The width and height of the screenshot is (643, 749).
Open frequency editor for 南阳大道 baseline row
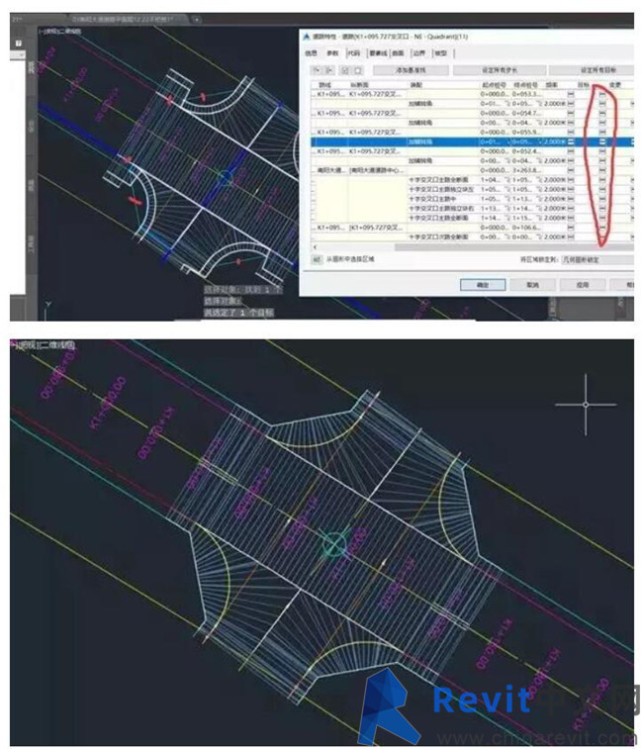point(571,170)
